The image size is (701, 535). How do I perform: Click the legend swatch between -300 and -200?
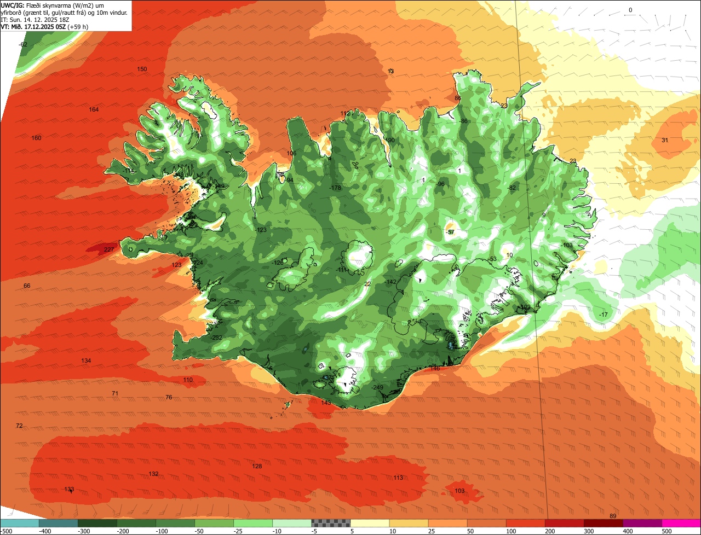pyautogui.click(x=97, y=523)
